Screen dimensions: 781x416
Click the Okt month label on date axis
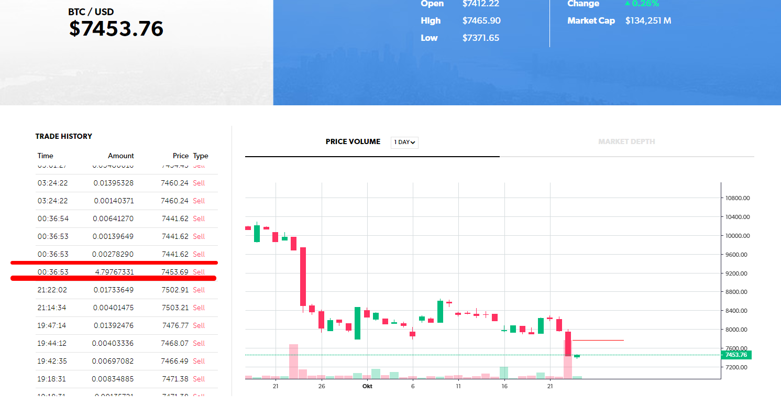click(367, 386)
